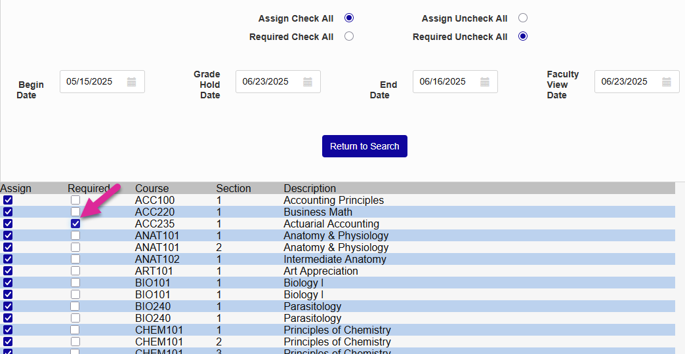Click the End Date text field
685x354 pixels.
pyautogui.click(x=445, y=82)
